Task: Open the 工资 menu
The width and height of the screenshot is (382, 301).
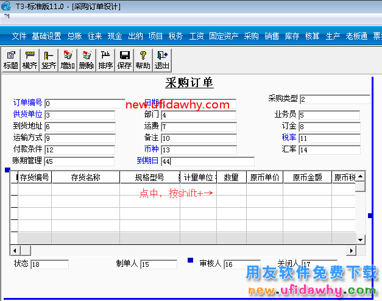Action: pos(196,36)
